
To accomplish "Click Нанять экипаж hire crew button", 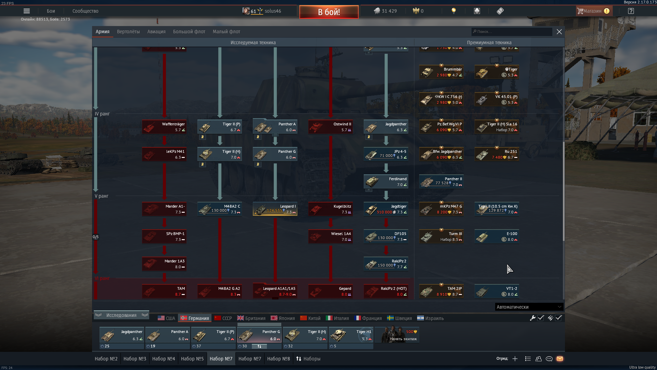I will coord(397,335).
